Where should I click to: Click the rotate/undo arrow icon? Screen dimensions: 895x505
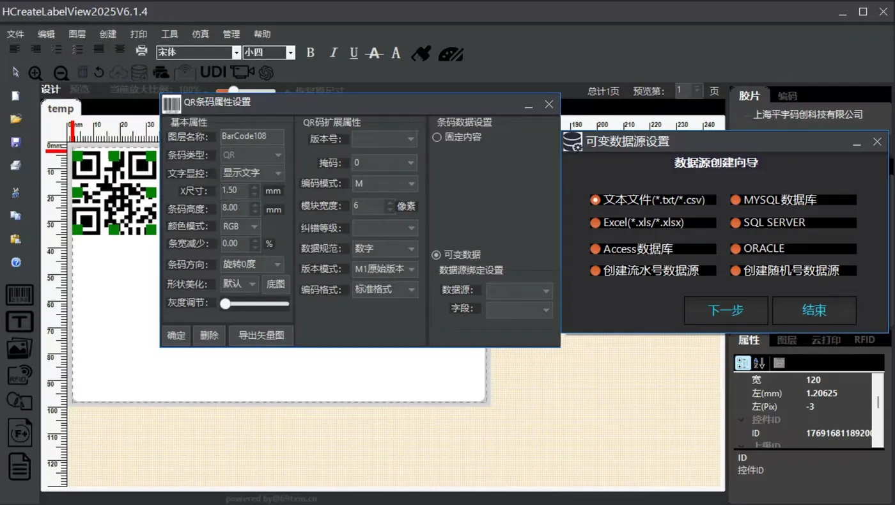[99, 72]
